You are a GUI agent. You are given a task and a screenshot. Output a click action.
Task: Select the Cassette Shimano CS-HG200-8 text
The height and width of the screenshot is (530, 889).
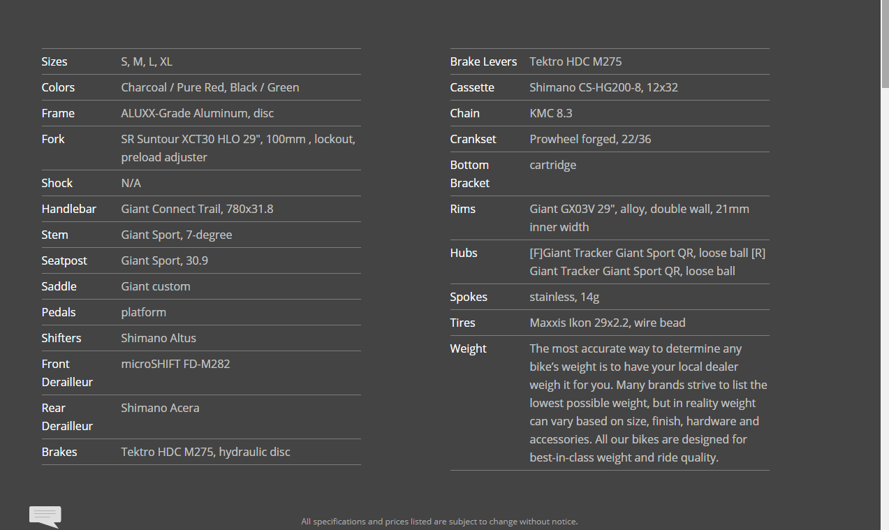point(604,87)
